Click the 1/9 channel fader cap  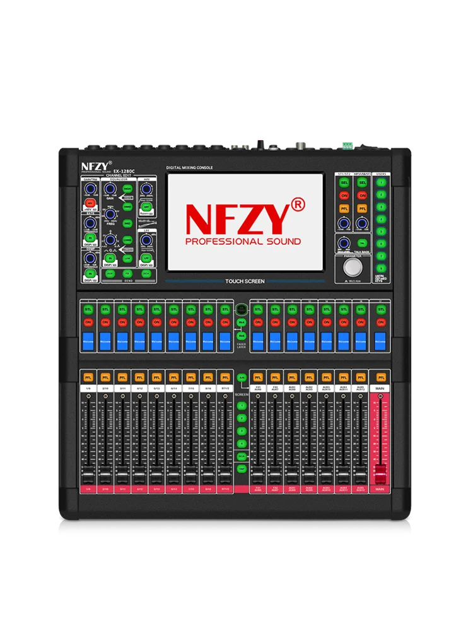88,475
